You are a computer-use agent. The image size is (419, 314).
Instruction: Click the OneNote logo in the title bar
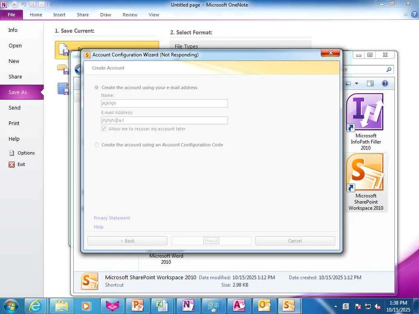point(4,4)
